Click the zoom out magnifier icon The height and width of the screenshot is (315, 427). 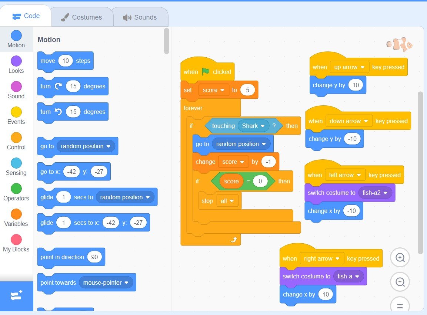400,282
